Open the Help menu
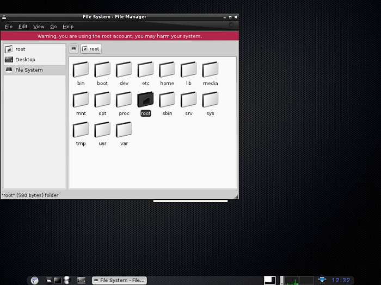 point(68,27)
